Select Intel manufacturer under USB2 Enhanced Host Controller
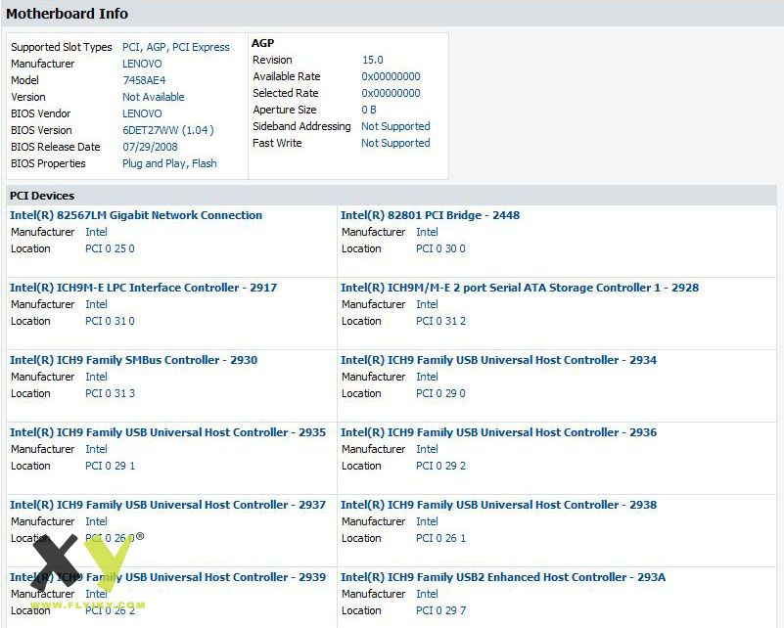The width and height of the screenshot is (784, 628). (427, 594)
